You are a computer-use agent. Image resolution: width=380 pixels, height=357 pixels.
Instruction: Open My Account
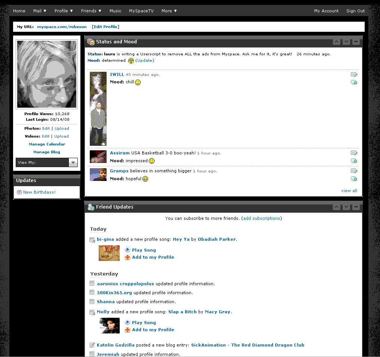pos(326,11)
